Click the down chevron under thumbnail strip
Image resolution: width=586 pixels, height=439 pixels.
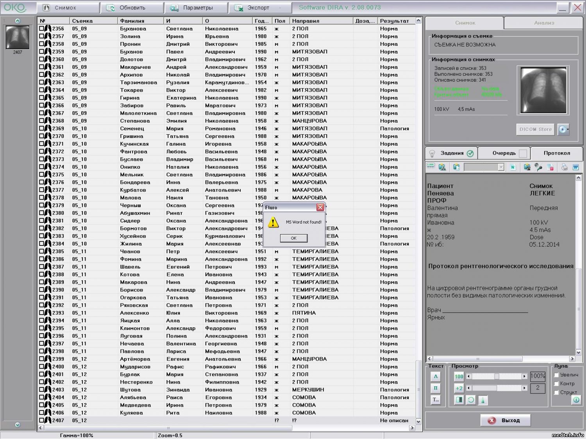[17, 425]
